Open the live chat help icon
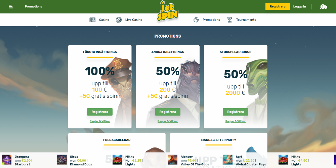 [x=324, y=7]
